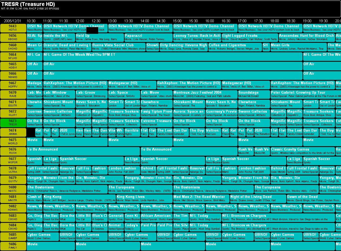Open the Voltron program on ANIMA
The width and height of the screenshot is (341, 251).
pyautogui.click(x=213, y=132)
